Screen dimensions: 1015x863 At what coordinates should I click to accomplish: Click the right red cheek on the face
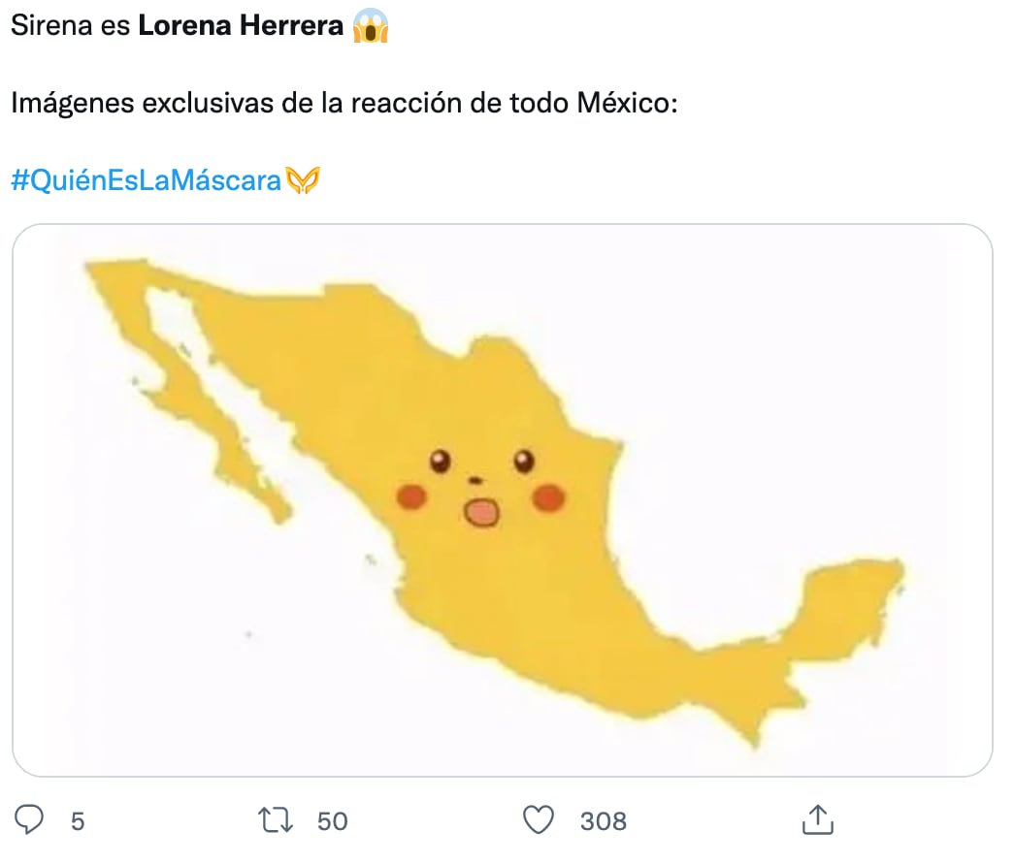pos(548,497)
